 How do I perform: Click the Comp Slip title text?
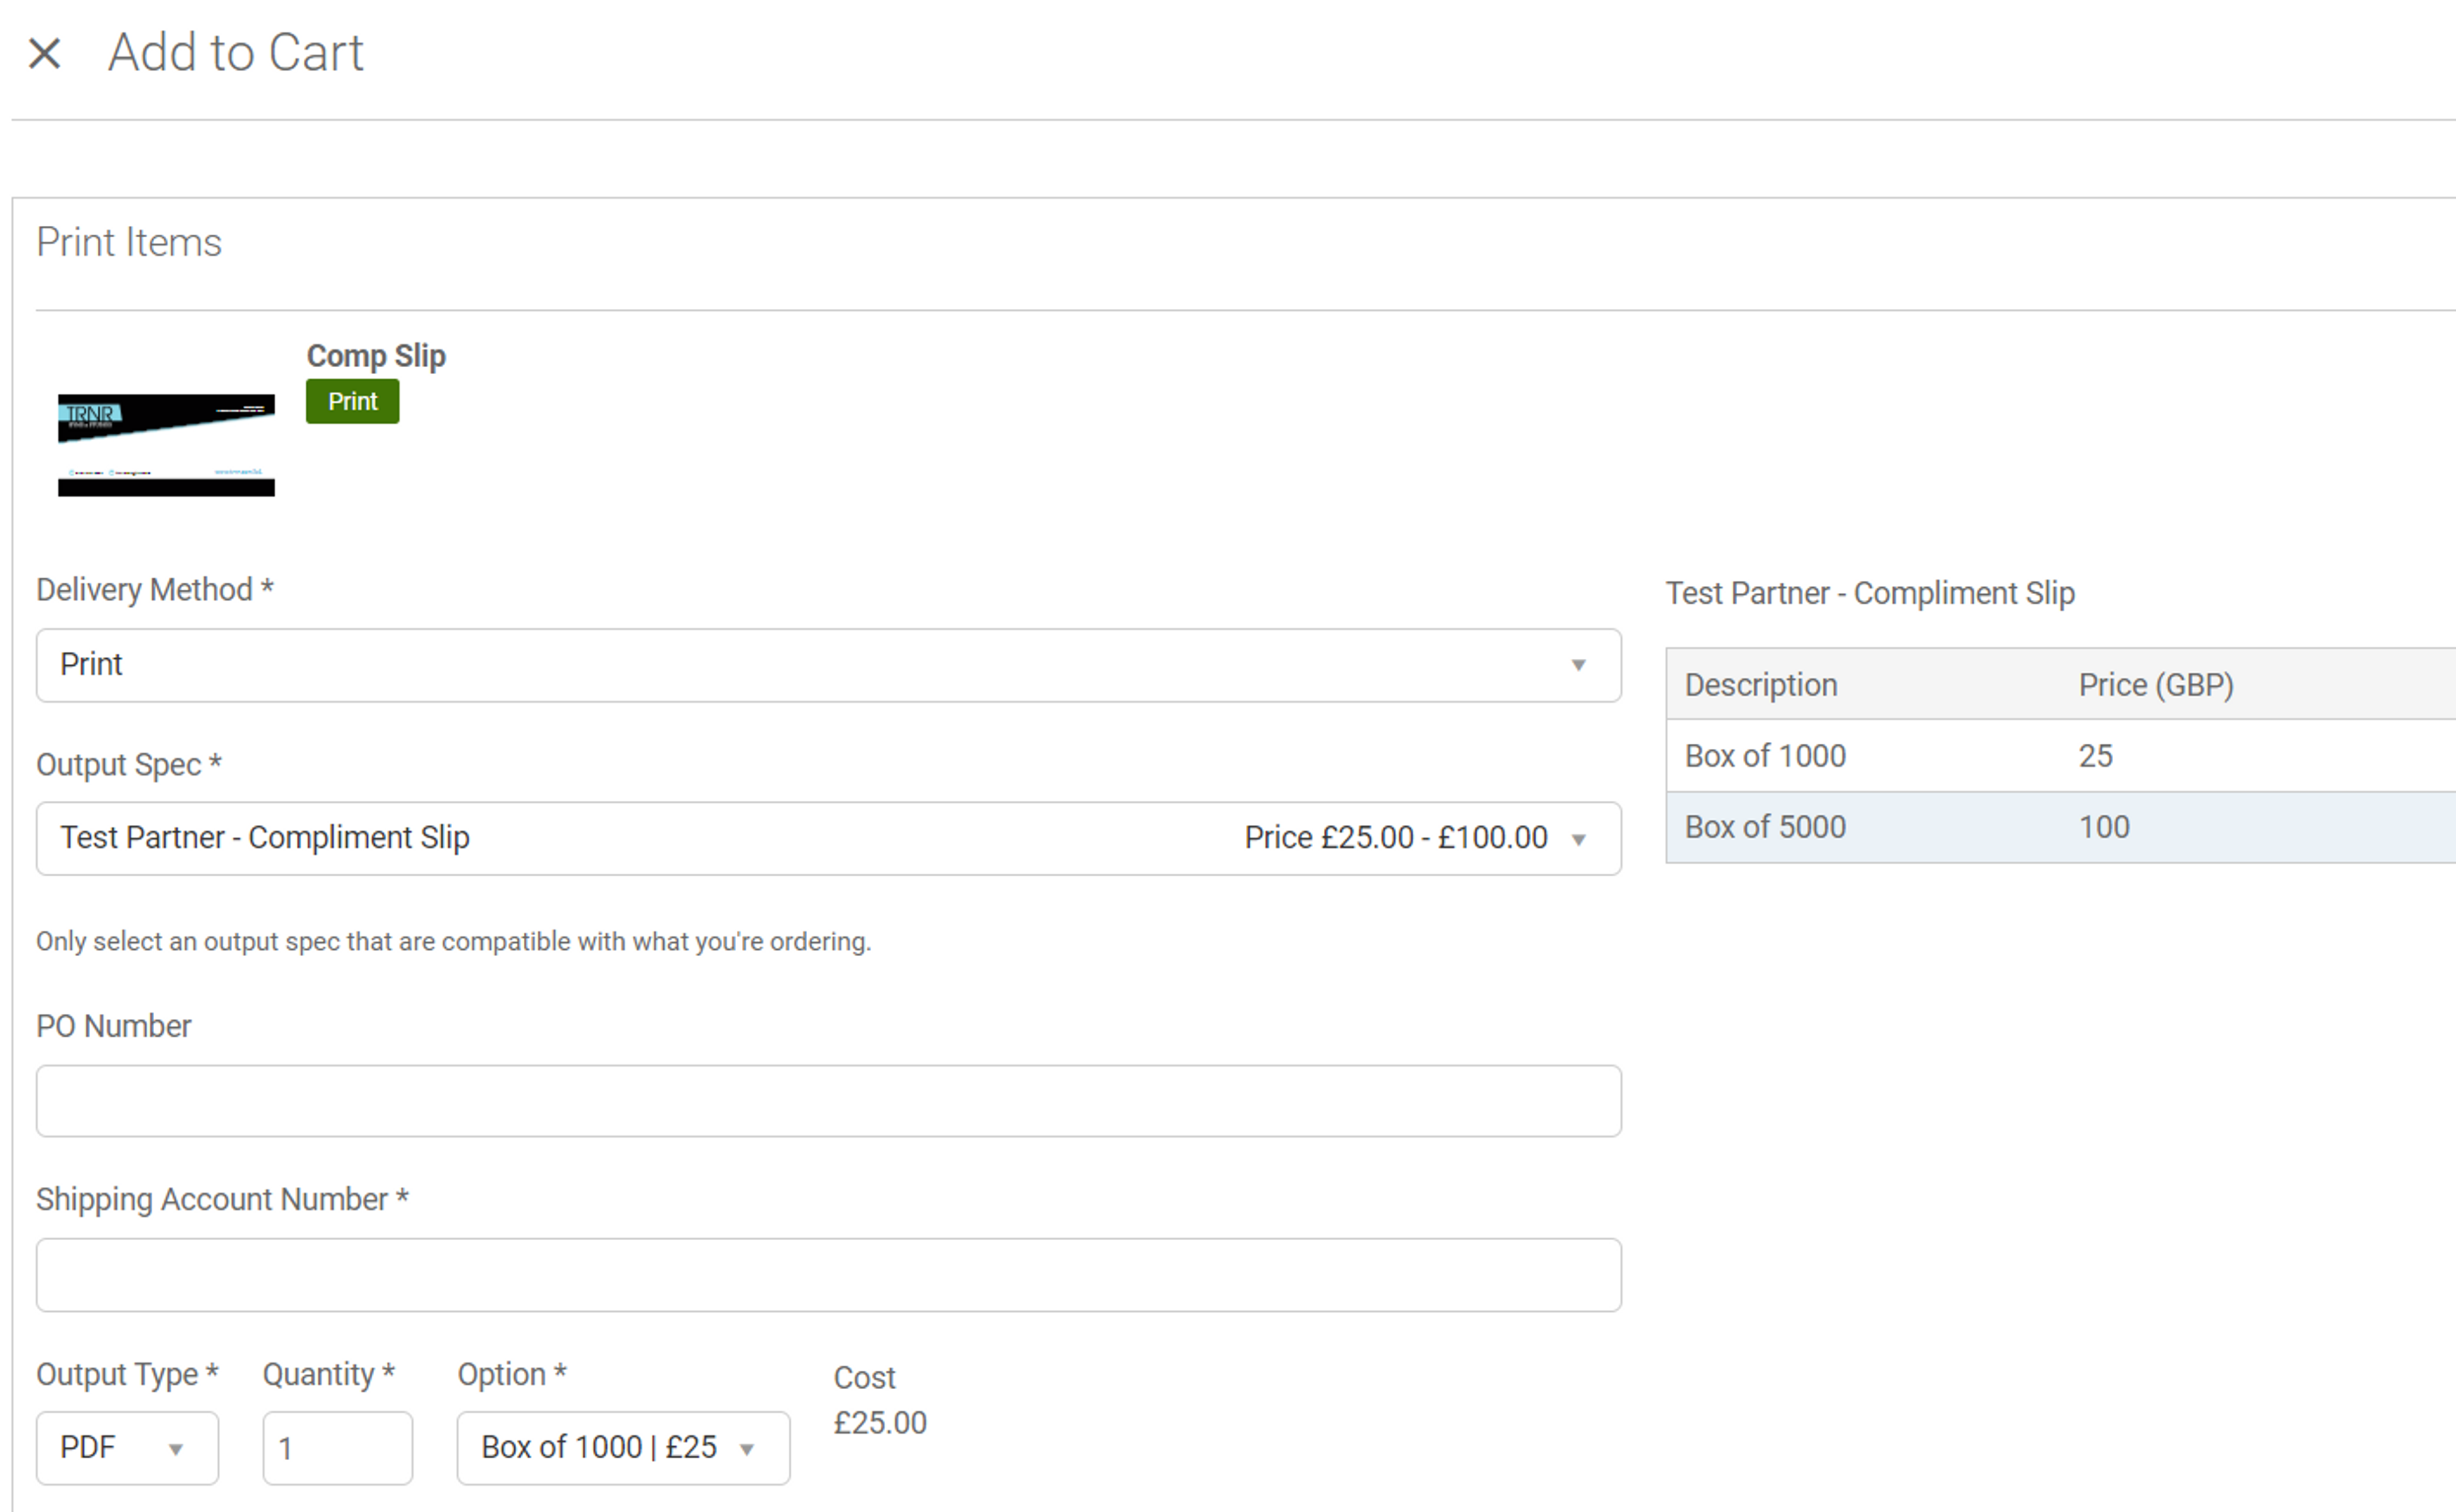[x=376, y=356]
